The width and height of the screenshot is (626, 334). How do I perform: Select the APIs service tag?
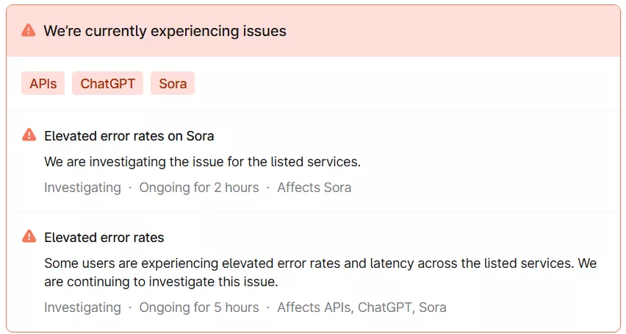[x=43, y=83]
